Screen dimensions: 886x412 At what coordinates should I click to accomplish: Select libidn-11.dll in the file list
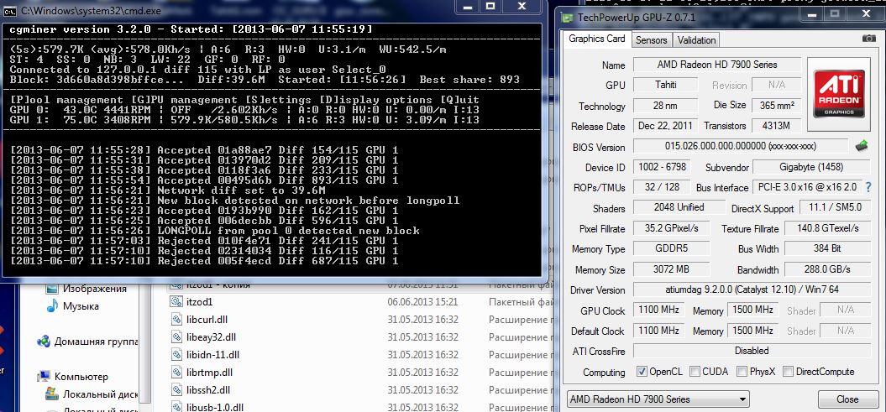(x=212, y=354)
